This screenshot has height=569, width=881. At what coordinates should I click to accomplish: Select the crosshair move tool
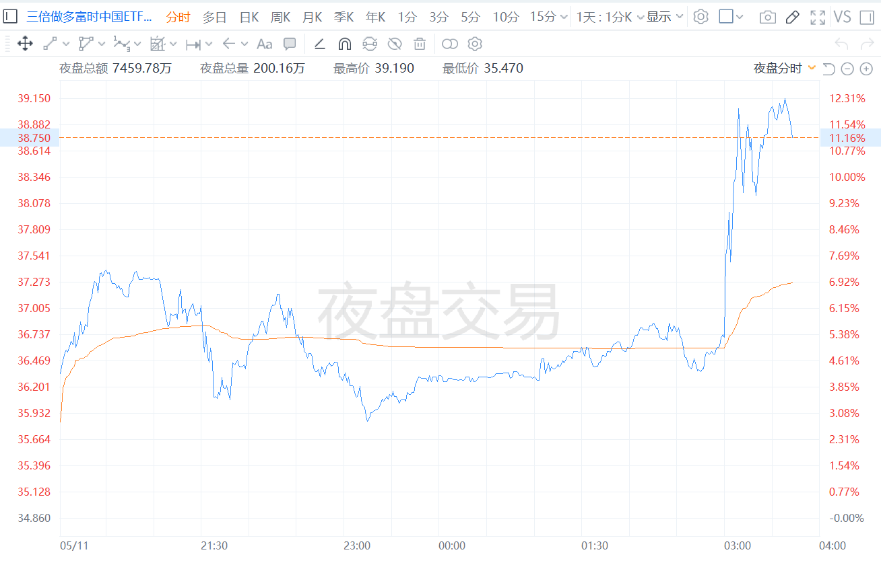coord(25,44)
